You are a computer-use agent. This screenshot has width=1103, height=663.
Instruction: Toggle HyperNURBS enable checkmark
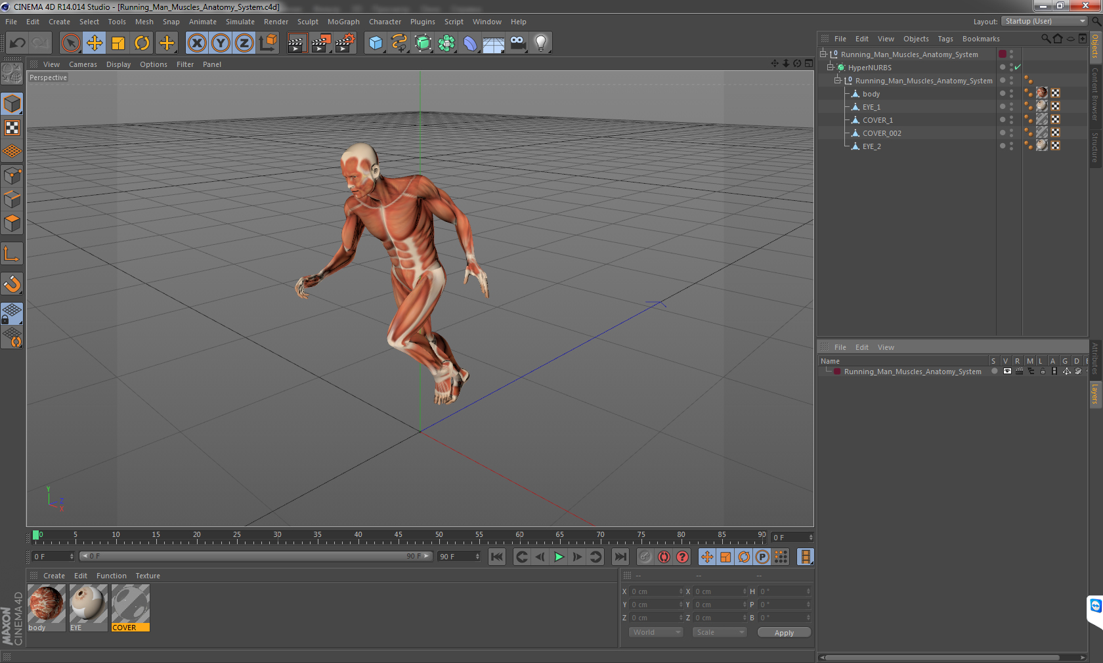pos(1018,68)
